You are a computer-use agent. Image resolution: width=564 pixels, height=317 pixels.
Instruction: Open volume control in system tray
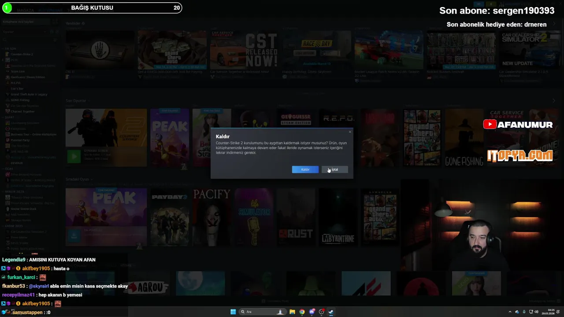pos(537,312)
